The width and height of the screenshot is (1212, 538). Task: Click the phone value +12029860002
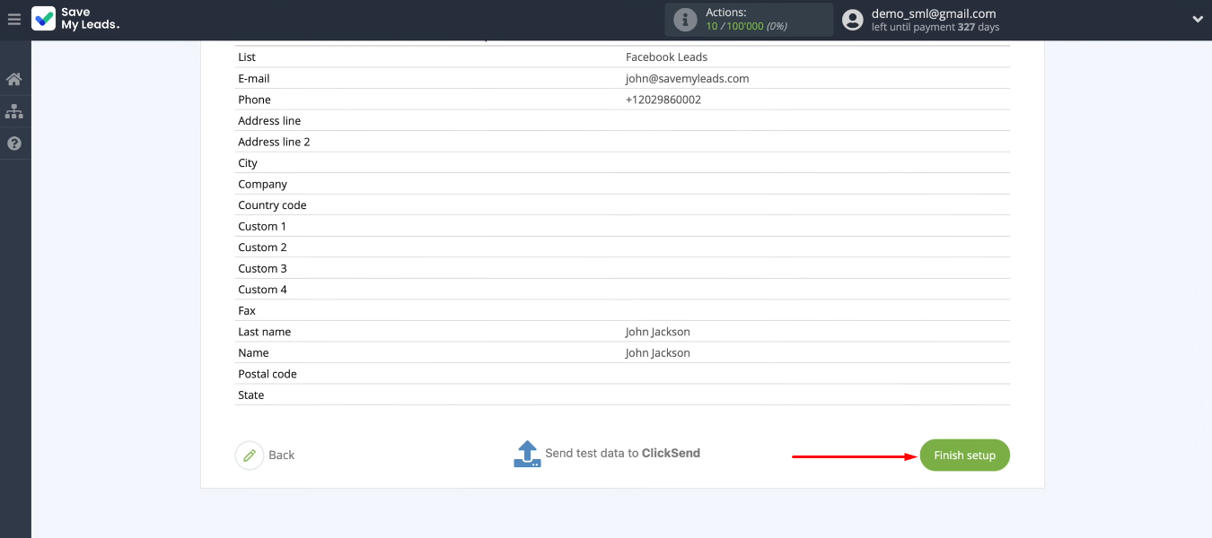(x=663, y=100)
